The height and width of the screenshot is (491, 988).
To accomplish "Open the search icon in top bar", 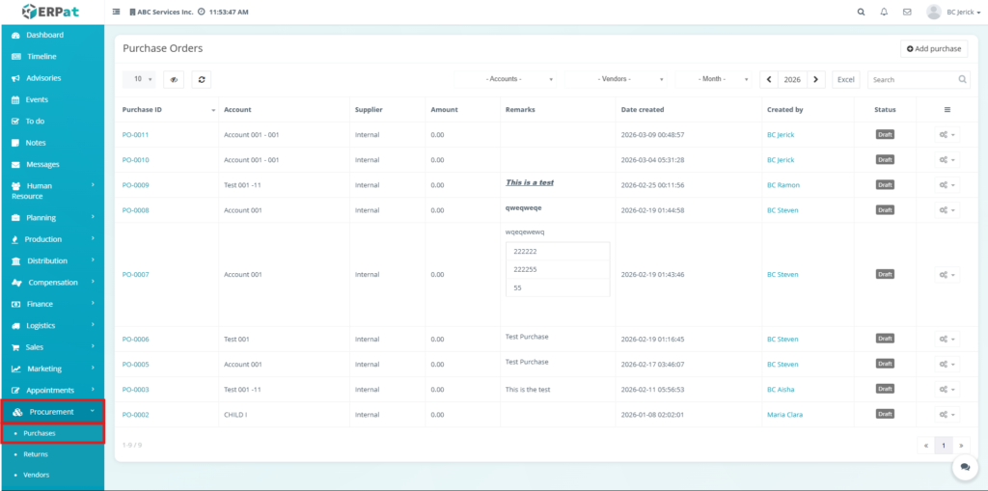I will 862,13.
